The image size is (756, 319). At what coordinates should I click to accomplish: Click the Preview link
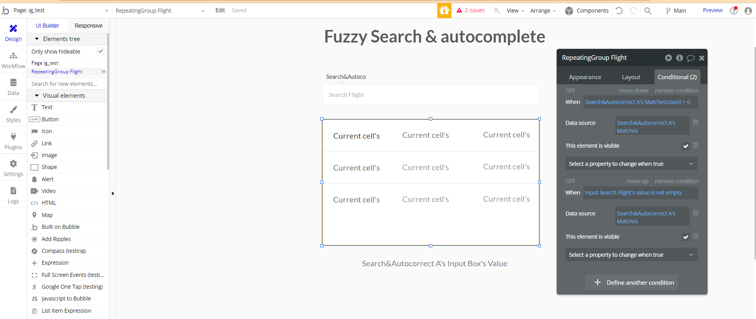[713, 10]
